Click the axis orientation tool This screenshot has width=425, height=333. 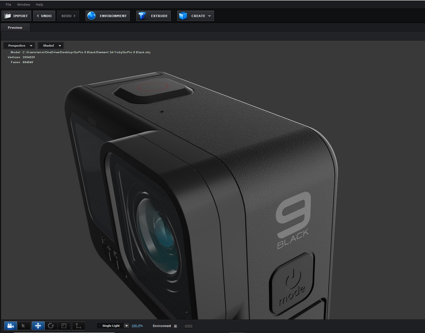coord(78,326)
